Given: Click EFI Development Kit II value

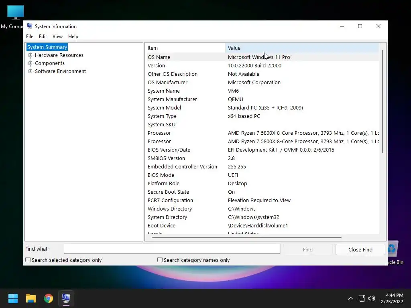Looking at the screenshot, I should click(x=281, y=150).
